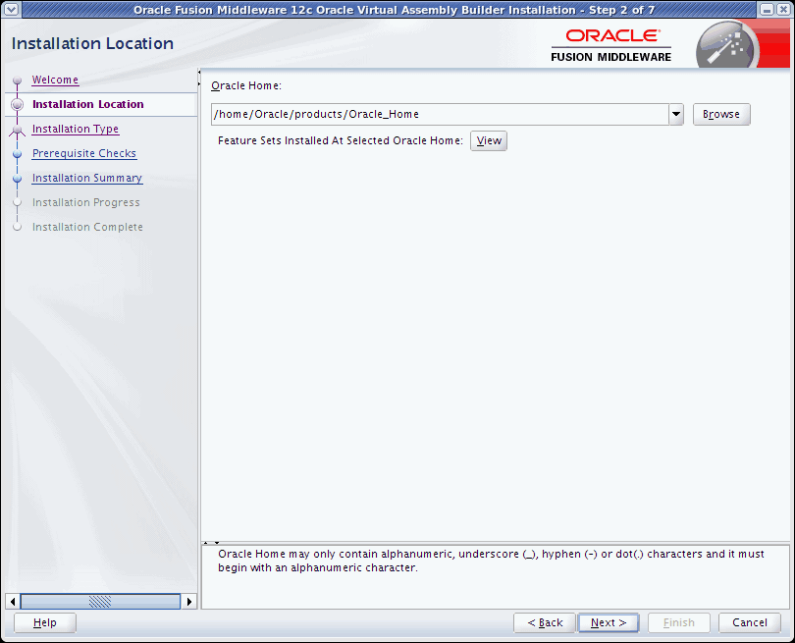The width and height of the screenshot is (795, 643).
Task: Click the Installation Location step bullet icon
Action: [x=18, y=104]
